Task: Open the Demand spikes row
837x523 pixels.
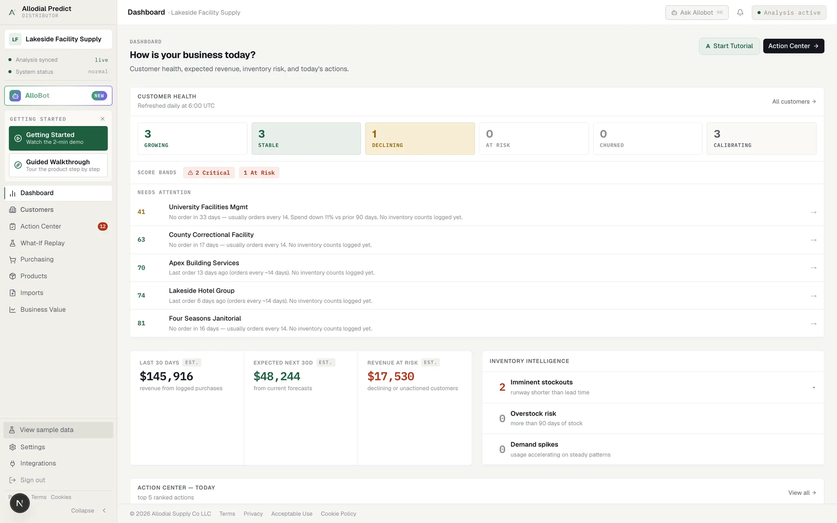Action: coord(653,449)
